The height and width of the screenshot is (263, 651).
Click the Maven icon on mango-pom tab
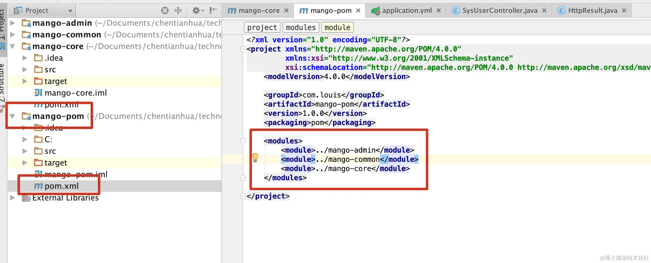[x=304, y=11]
